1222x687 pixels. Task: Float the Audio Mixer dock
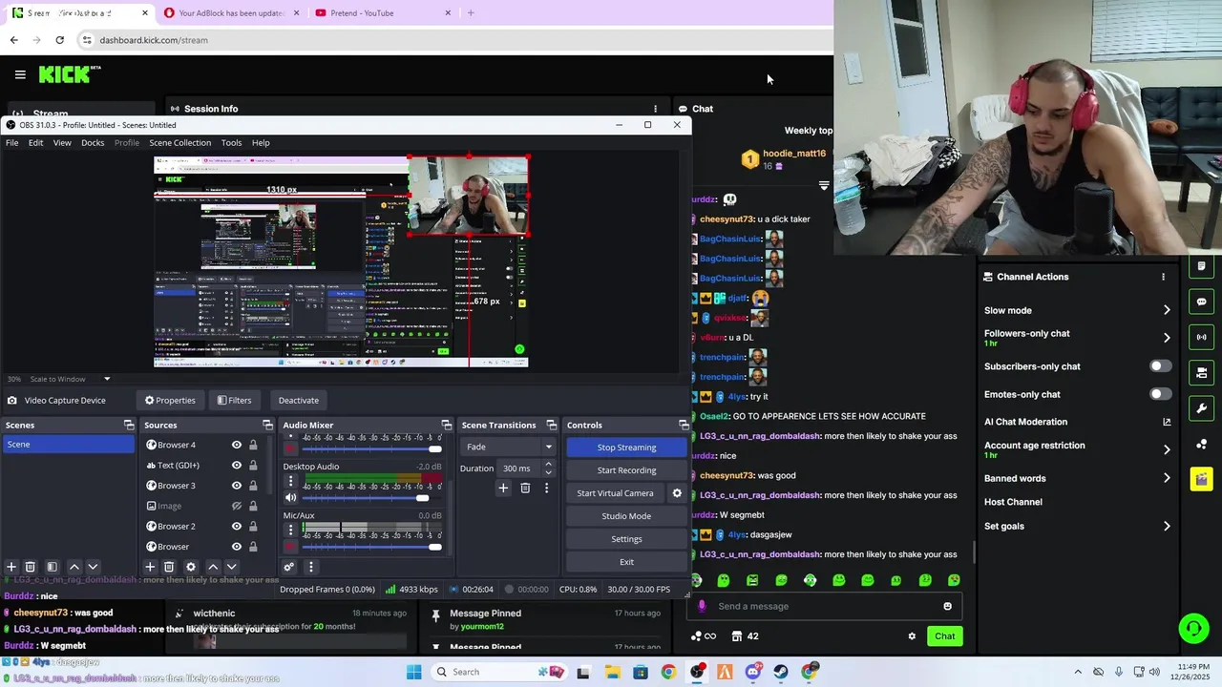[446, 425]
